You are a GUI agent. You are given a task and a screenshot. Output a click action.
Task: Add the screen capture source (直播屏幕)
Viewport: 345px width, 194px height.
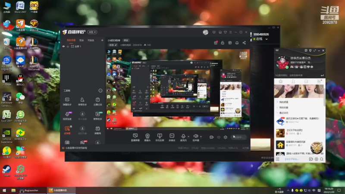click(x=135, y=137)
